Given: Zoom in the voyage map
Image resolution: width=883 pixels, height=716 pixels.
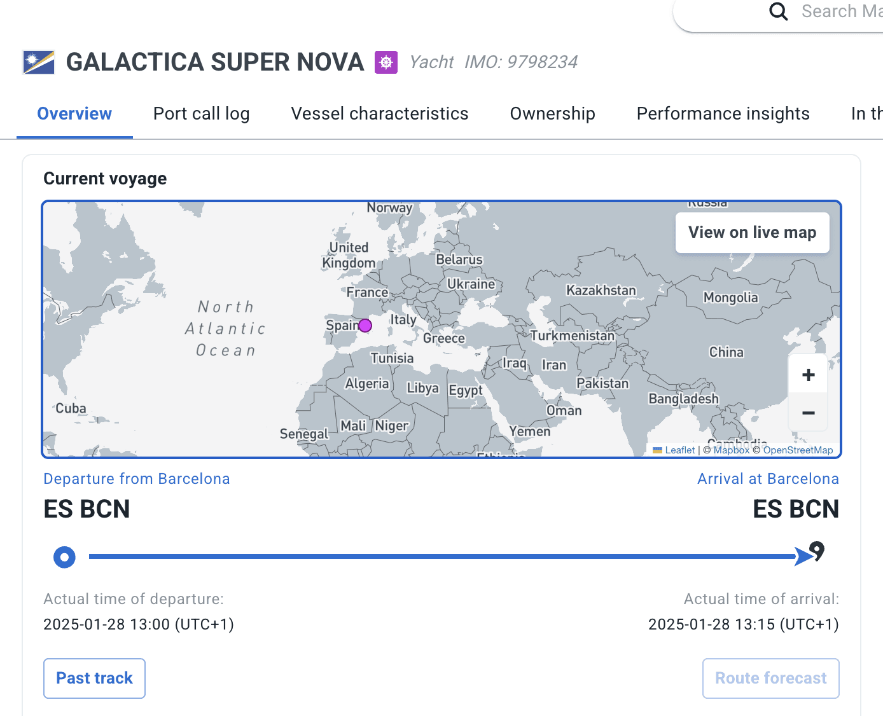Looking at the screenshot, I should click(x=808, y=375).
